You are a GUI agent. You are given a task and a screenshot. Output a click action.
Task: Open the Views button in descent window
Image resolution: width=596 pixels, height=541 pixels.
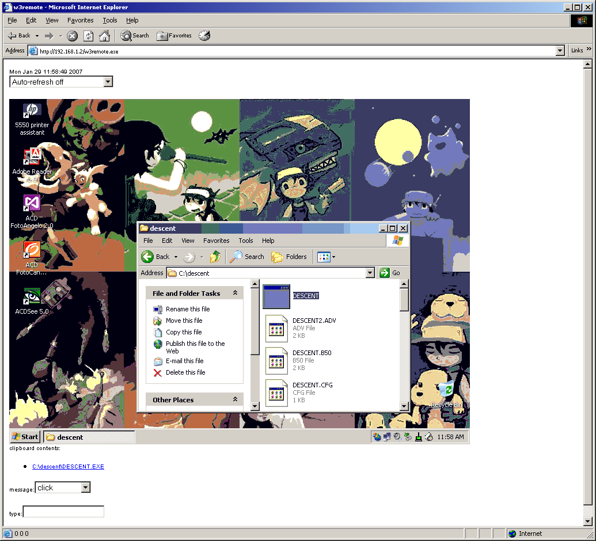324,257
